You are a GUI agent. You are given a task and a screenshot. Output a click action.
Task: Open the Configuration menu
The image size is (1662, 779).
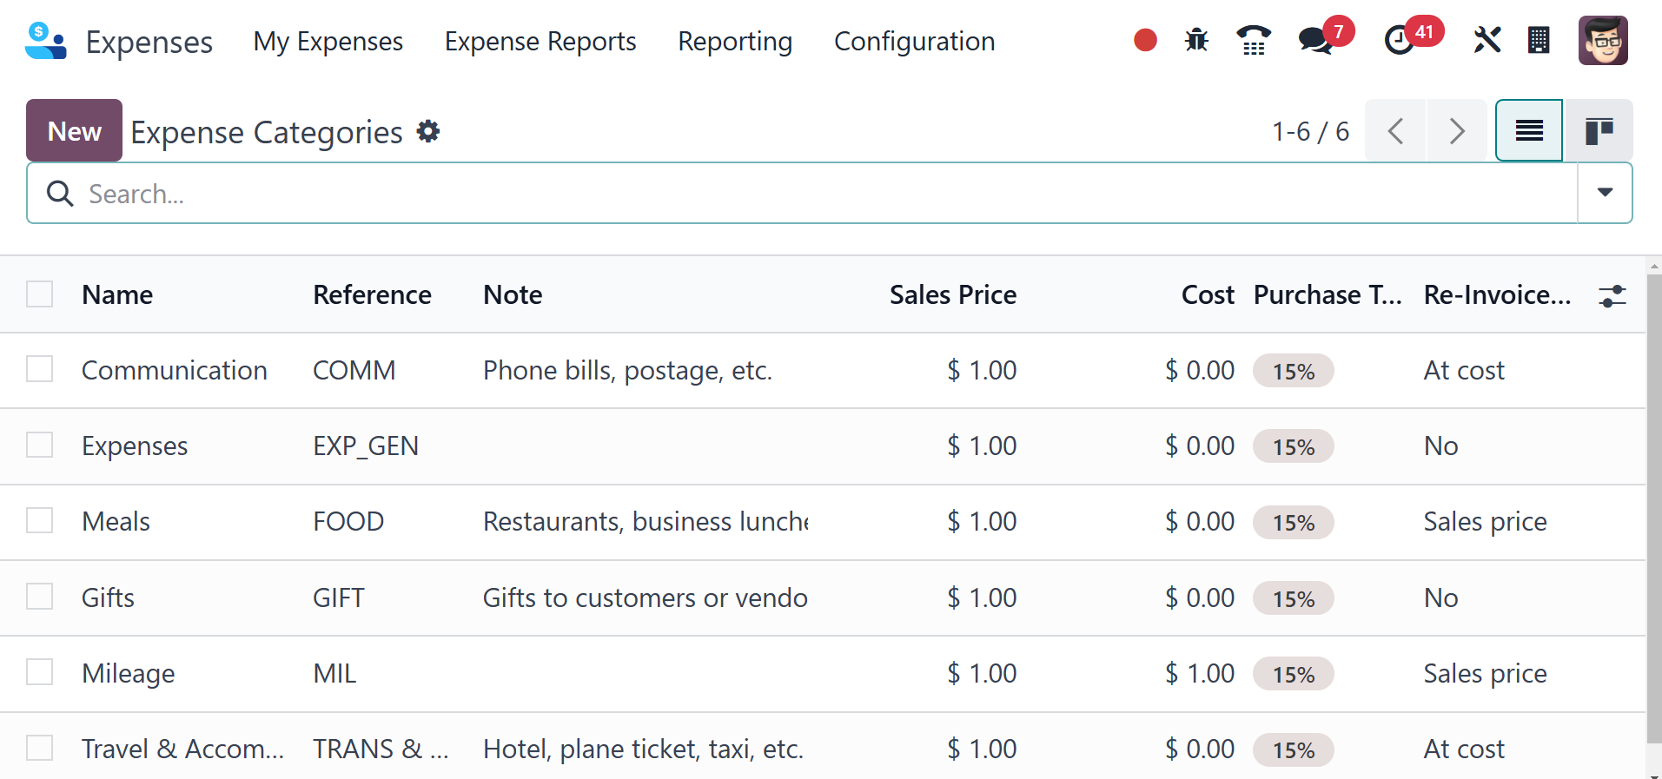tap(914, 42)
